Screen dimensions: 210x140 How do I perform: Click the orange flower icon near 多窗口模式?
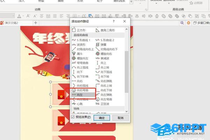pos(189,23)
